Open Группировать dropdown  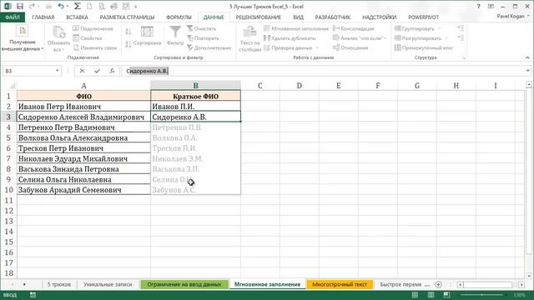click(x=440, y=28)
